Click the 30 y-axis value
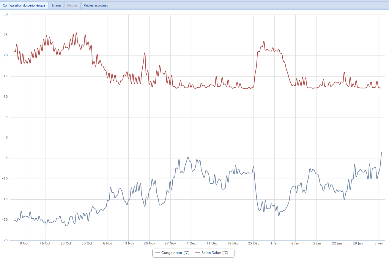Screen dimensions: 389x259 pyautogui.click(x=6, y=15)
